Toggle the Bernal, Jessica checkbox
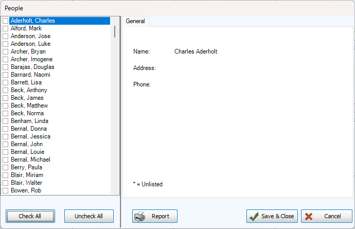355x229 pixels. pos(5,137)
